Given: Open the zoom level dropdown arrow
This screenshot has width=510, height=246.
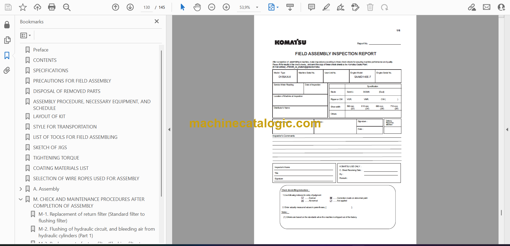Looking at the screenshot, I should (257, 7).
